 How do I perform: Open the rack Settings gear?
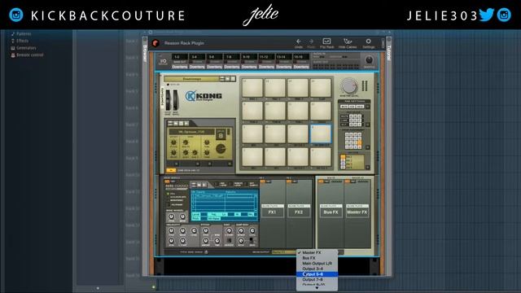(368, 42)
